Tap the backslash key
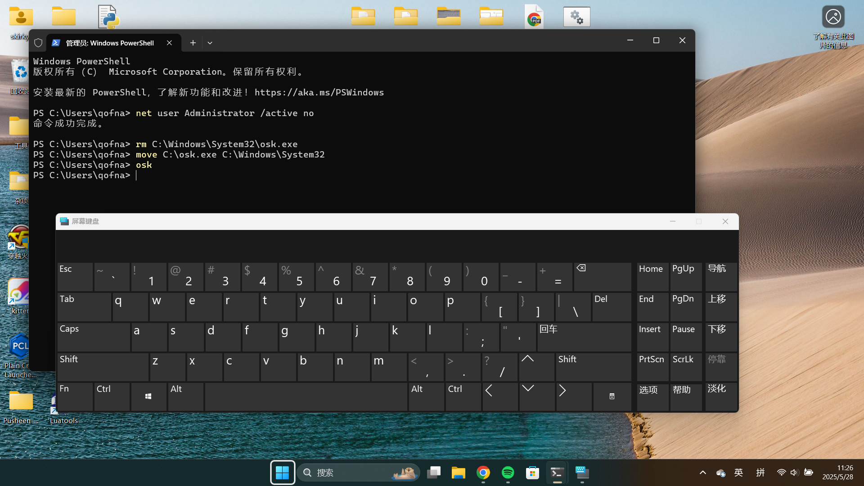 pyautogui.click(x=573, y=307)
